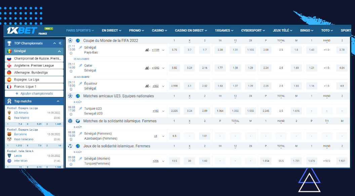Open the Coupe du Monde de la FIFA 2022 league
355x196 pixels.
(x=111, y=41)
